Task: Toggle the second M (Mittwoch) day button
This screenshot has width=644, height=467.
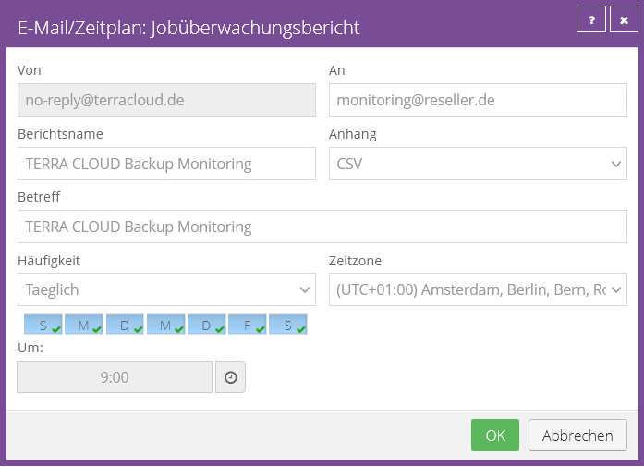Action: point(165,325)
